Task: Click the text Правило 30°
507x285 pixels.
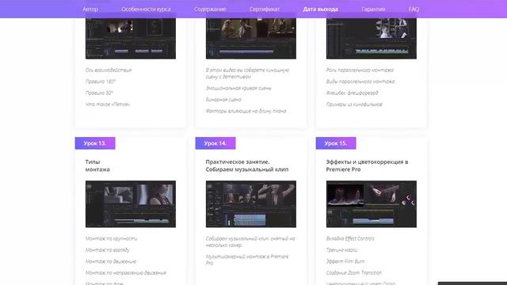Action: pyautogui.click(x=99, y=93)
